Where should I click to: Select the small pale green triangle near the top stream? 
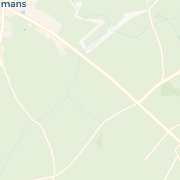159,16
